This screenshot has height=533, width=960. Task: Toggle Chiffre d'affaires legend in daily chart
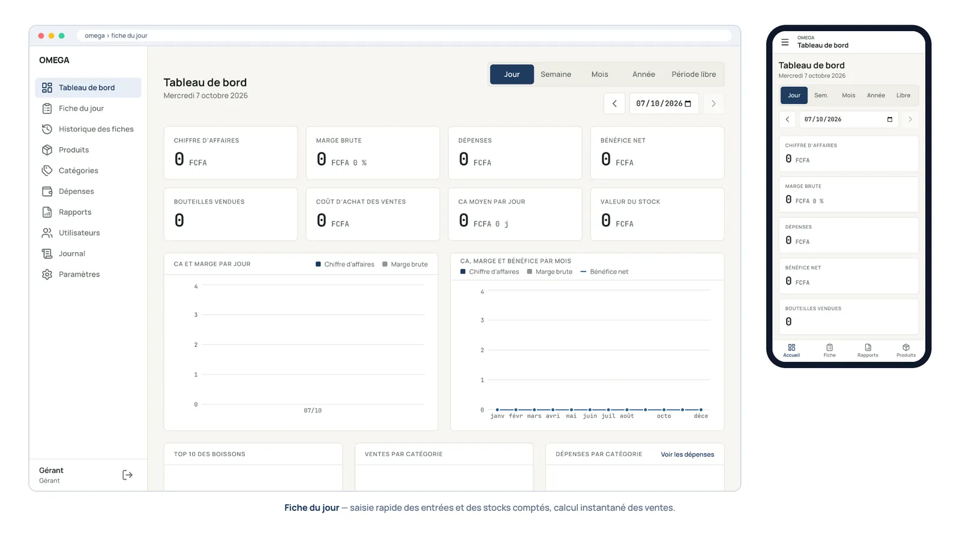tap(345, 264)
